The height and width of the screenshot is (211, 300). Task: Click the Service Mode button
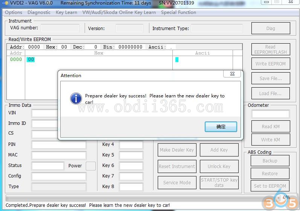pos(177,182)
